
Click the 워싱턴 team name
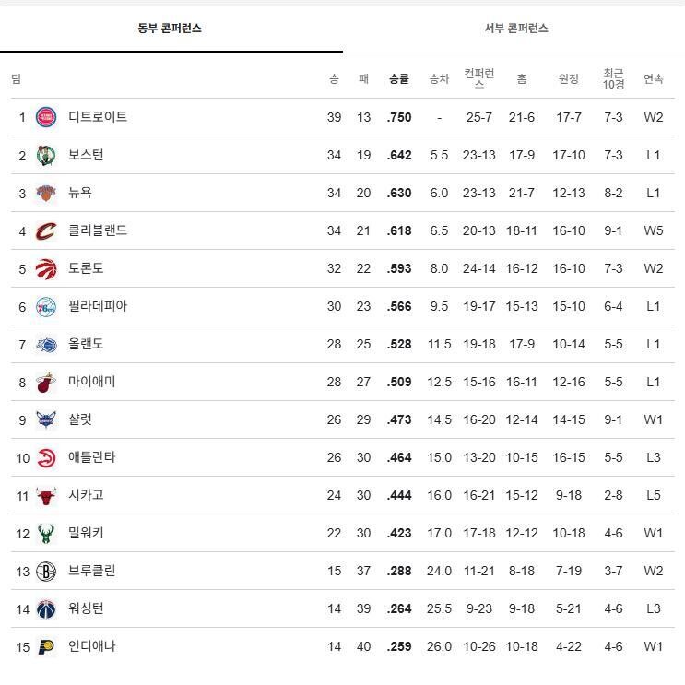coord(86,608)
